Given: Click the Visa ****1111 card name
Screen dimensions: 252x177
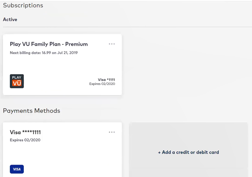Looking at the screenshot, I should (25, 132).
